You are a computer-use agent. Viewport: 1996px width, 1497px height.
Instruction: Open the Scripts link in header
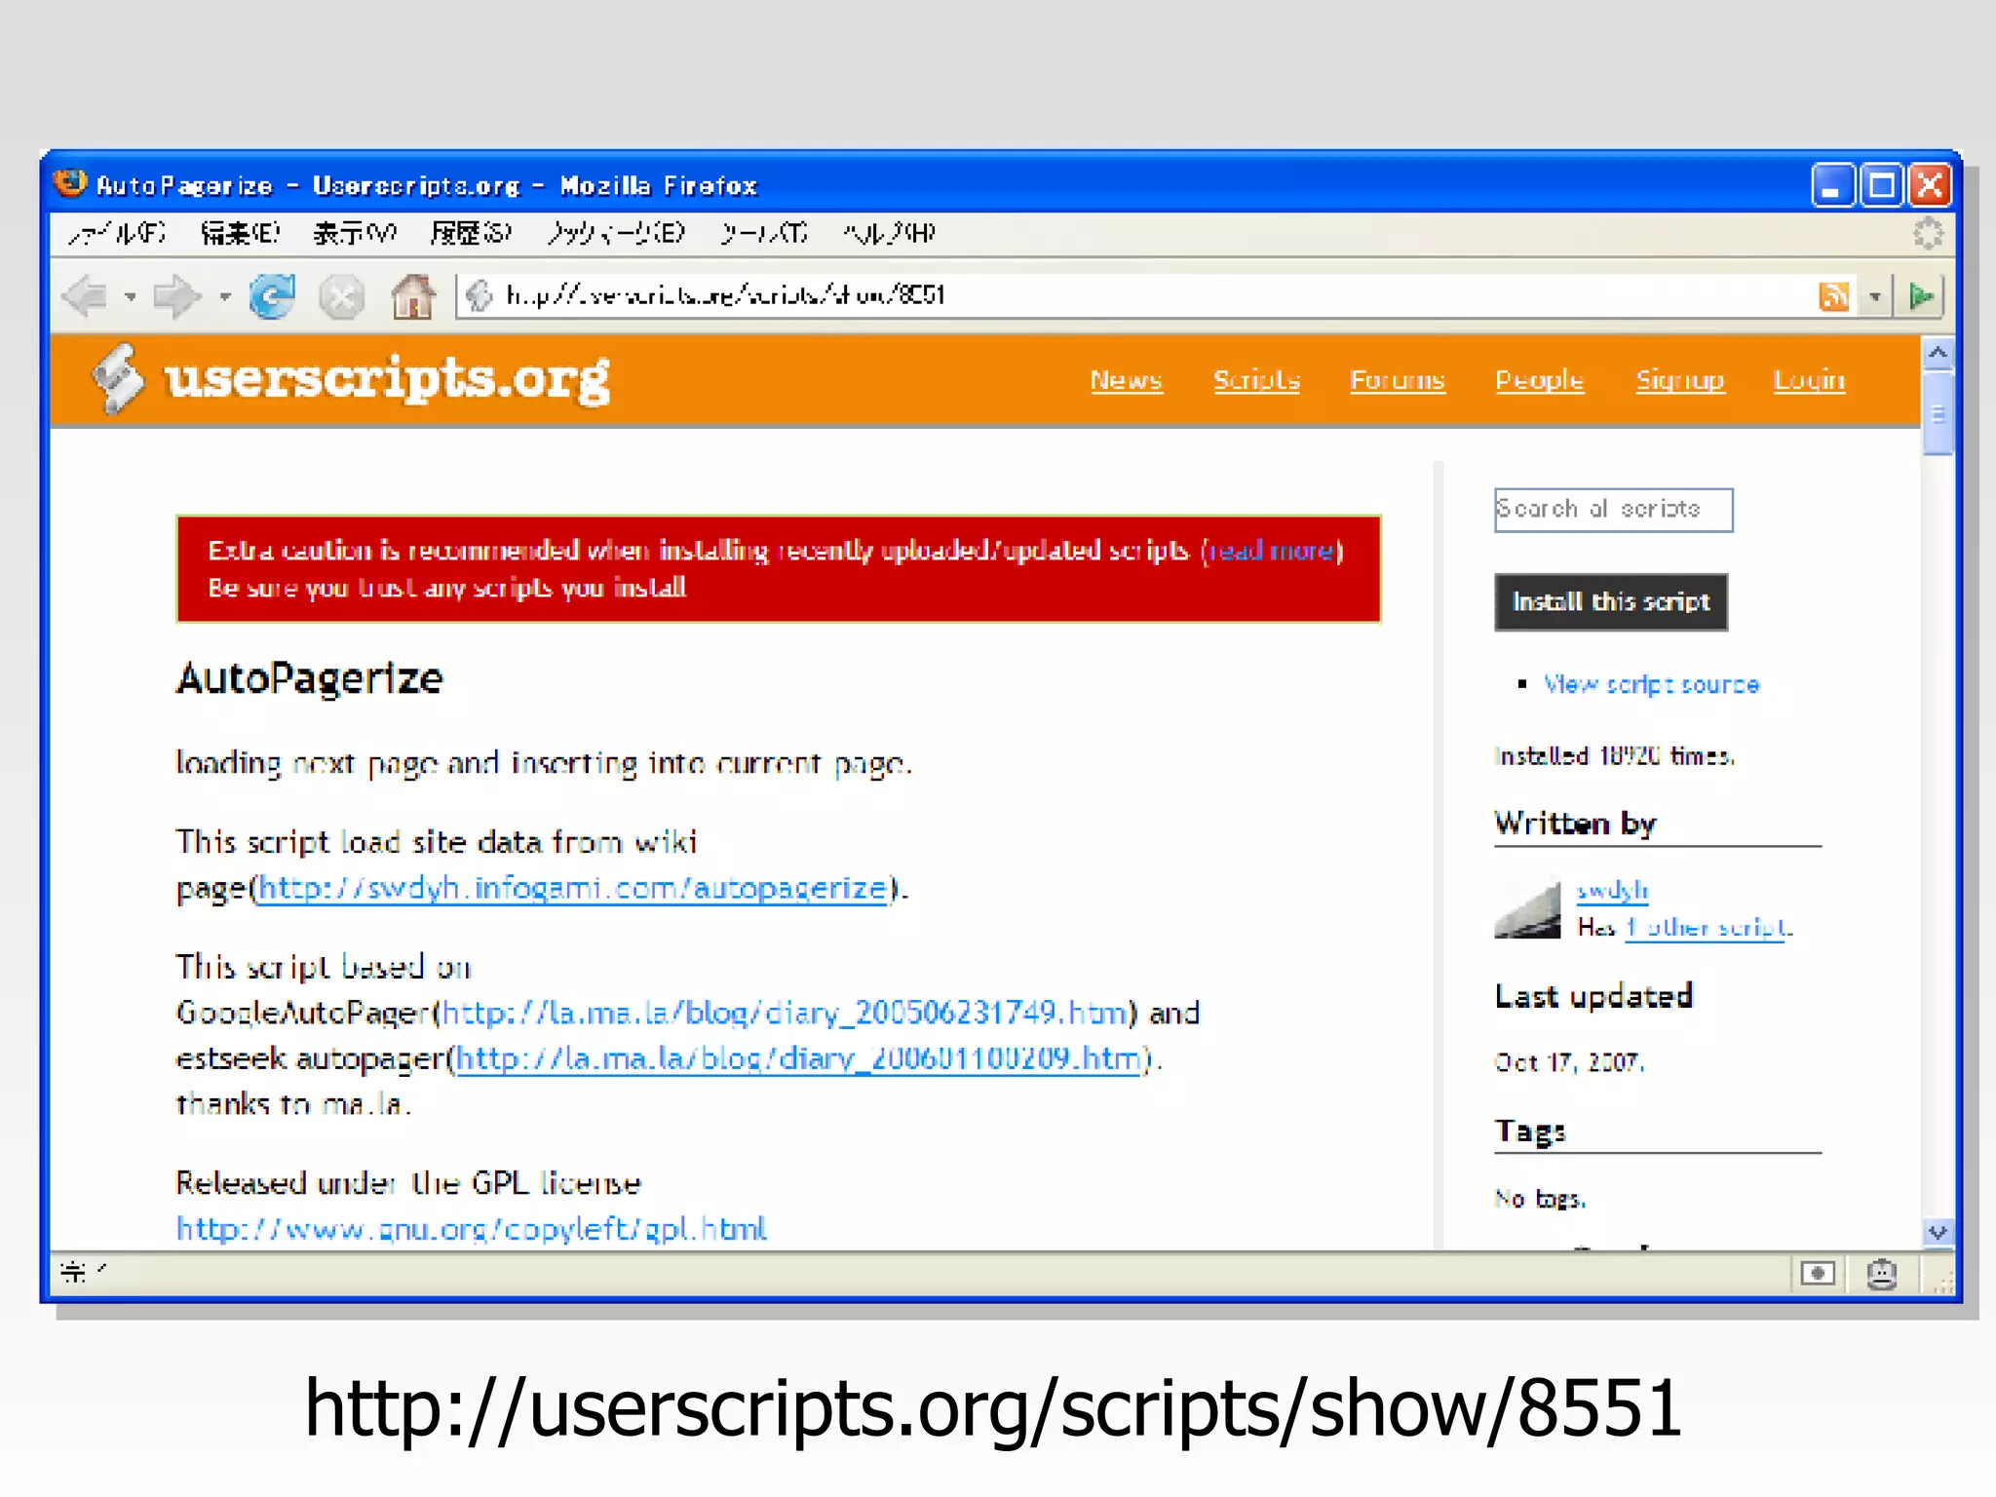pyautogui.click(x=1256, y=380)
